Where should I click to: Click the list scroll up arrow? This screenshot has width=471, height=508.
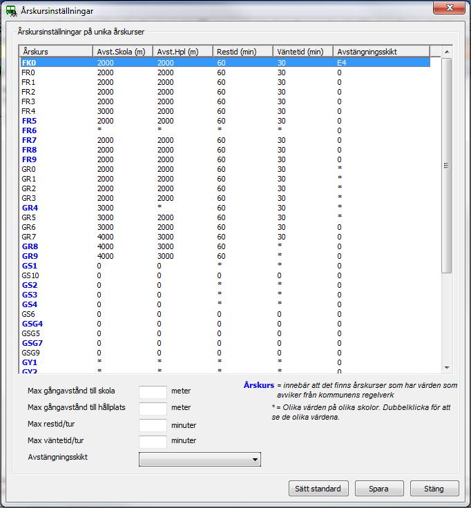[x=447, y=52]
